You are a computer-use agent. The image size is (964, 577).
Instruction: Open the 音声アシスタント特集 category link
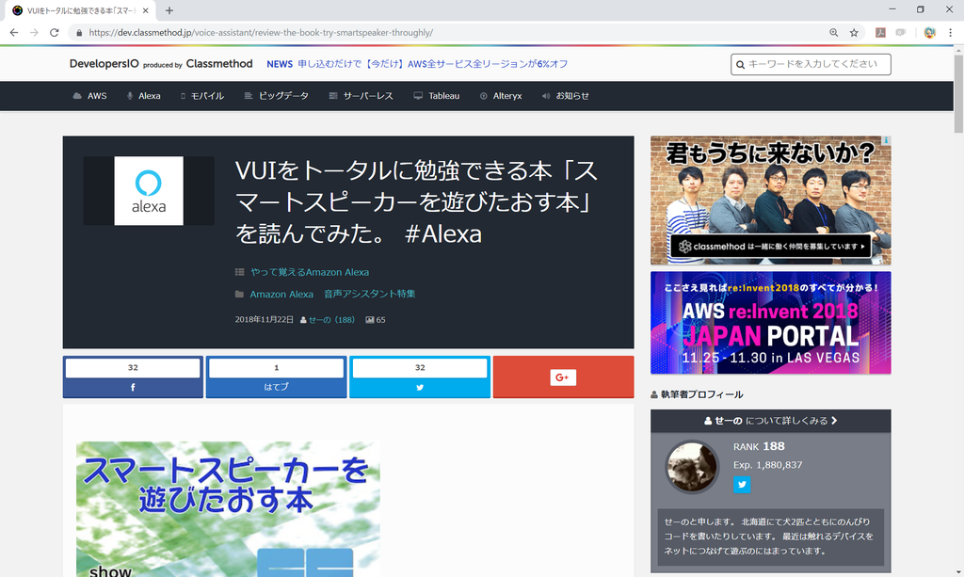click(x=369, y=295)
